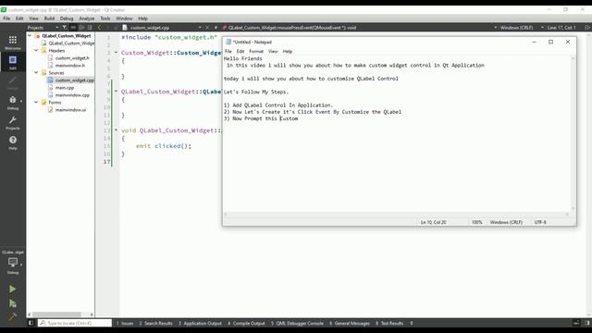The height and width of the screenshot is (333, 592).
Task: Select the QLabel_Custom_Widget .pro file icon
Action: tap(44, 43)
